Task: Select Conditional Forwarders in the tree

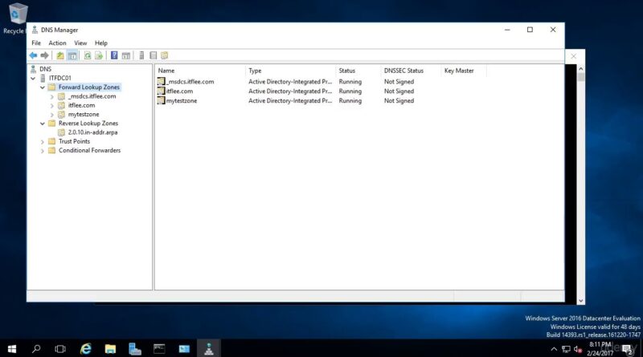Action: pos(89,150)
